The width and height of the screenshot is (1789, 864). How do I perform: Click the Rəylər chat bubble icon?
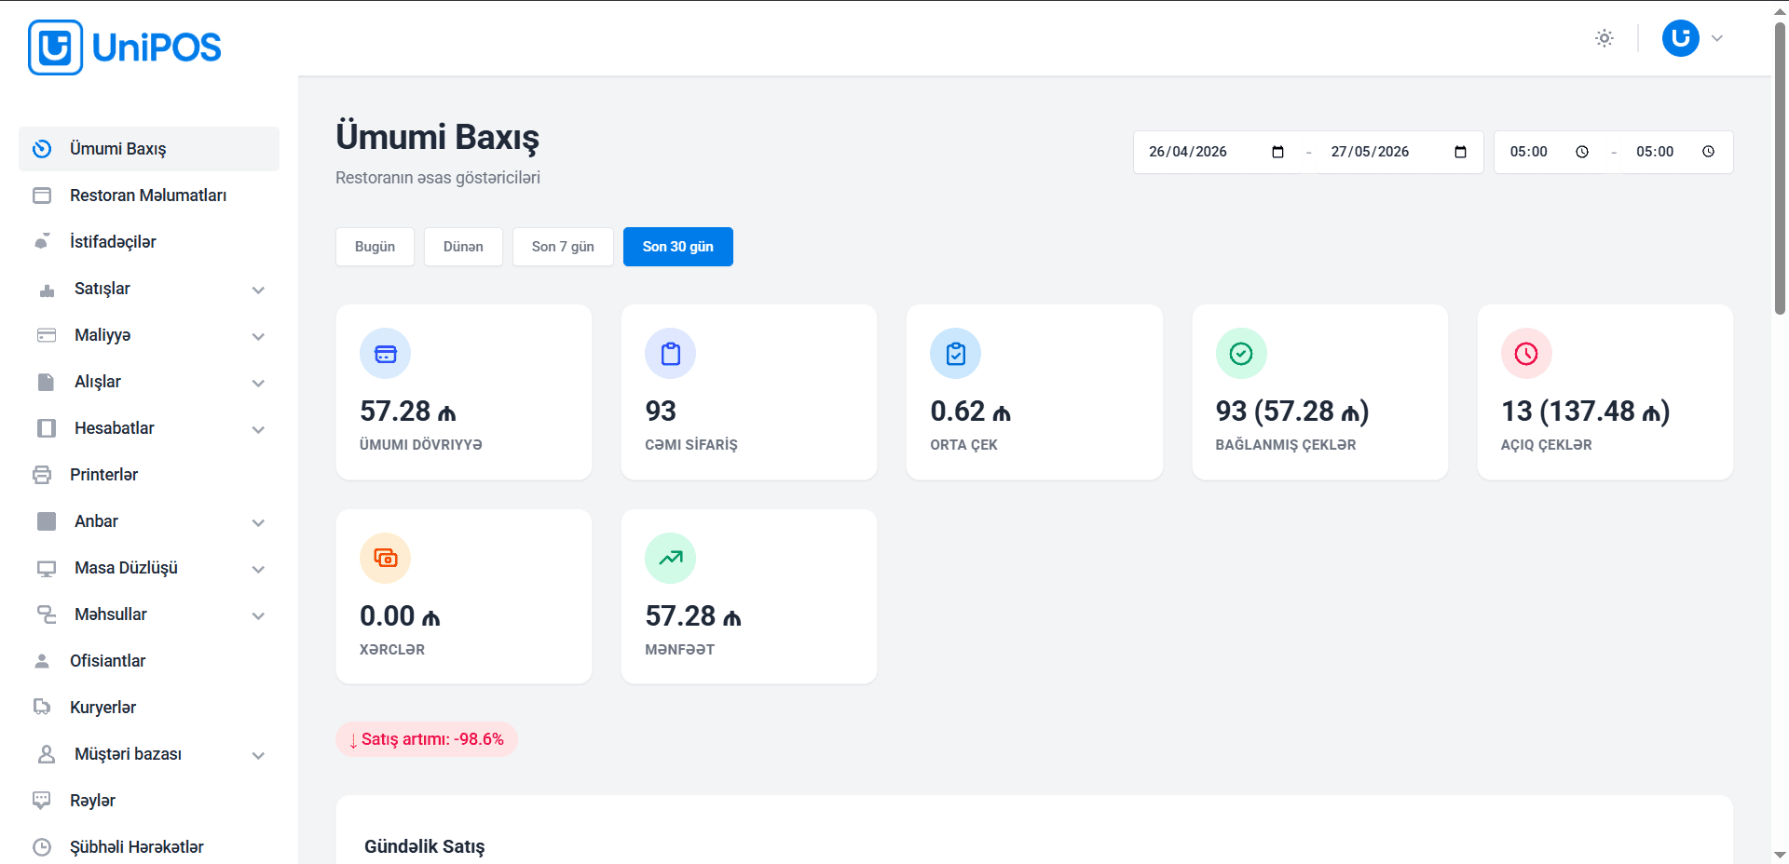[42, 801]
